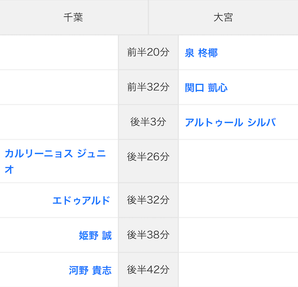Image resolution: width=298 pixels, height=287 pixels.
Task: Click empty 大宮 cell in 後半42分 row
Action: pos(238,270)
